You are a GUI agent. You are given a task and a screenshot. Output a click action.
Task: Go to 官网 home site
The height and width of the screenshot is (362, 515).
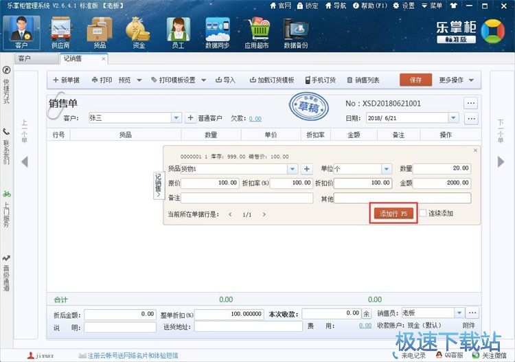(280, 5)
